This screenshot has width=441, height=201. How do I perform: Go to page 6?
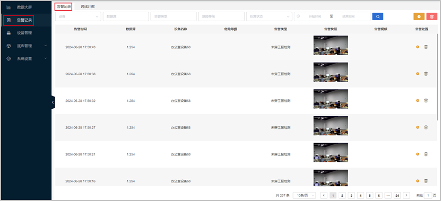point(379,195)
